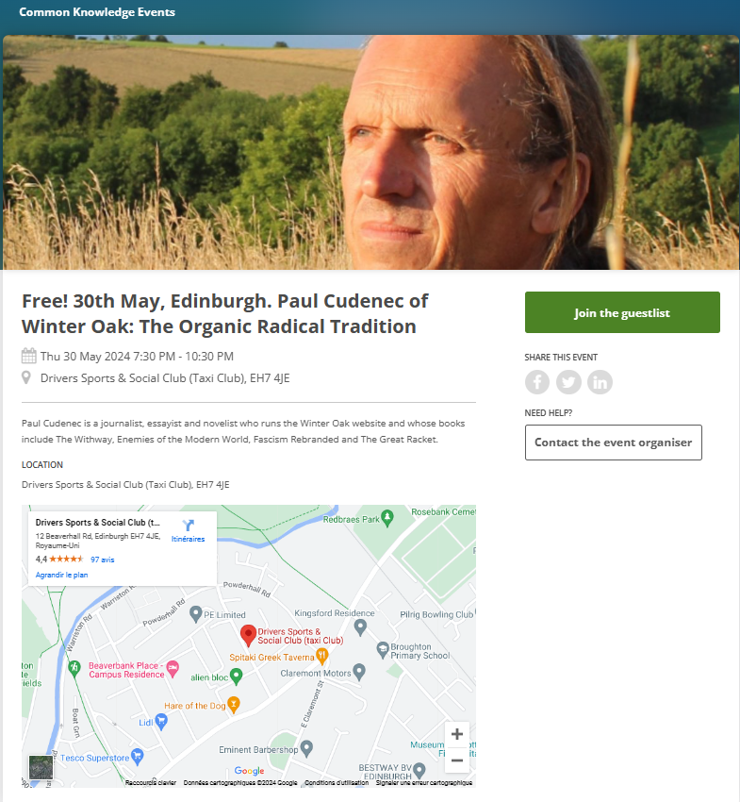The width and height of the screenshot is (740, 802).
Task: Zoom out on the map
Action: [x=457, y=760]
